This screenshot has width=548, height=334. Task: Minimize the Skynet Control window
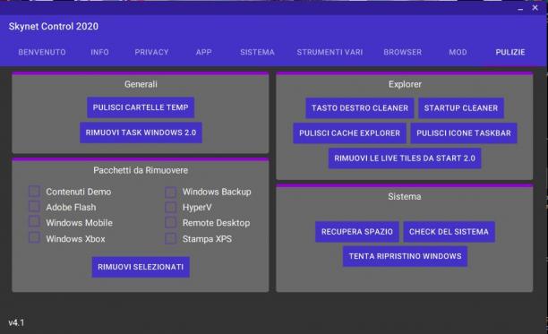click(x=520, y=8)
